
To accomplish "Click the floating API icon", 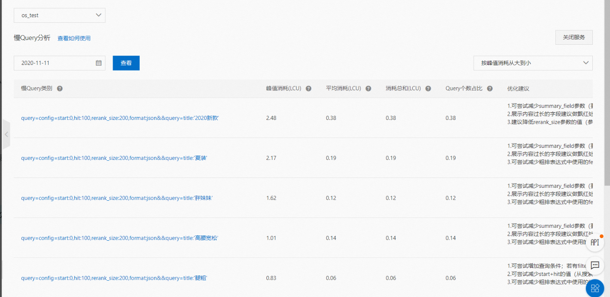I will click(x=595, y=242).
